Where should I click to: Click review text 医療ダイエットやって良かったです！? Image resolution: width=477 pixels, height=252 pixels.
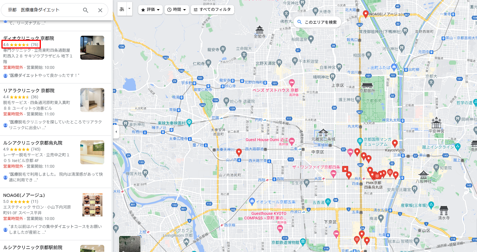click(x=44, y=75)
